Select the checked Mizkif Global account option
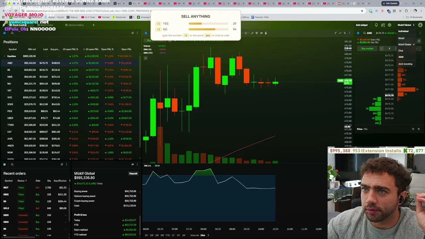The width and height of the screenshot is (425, 239). coord(406,44)
